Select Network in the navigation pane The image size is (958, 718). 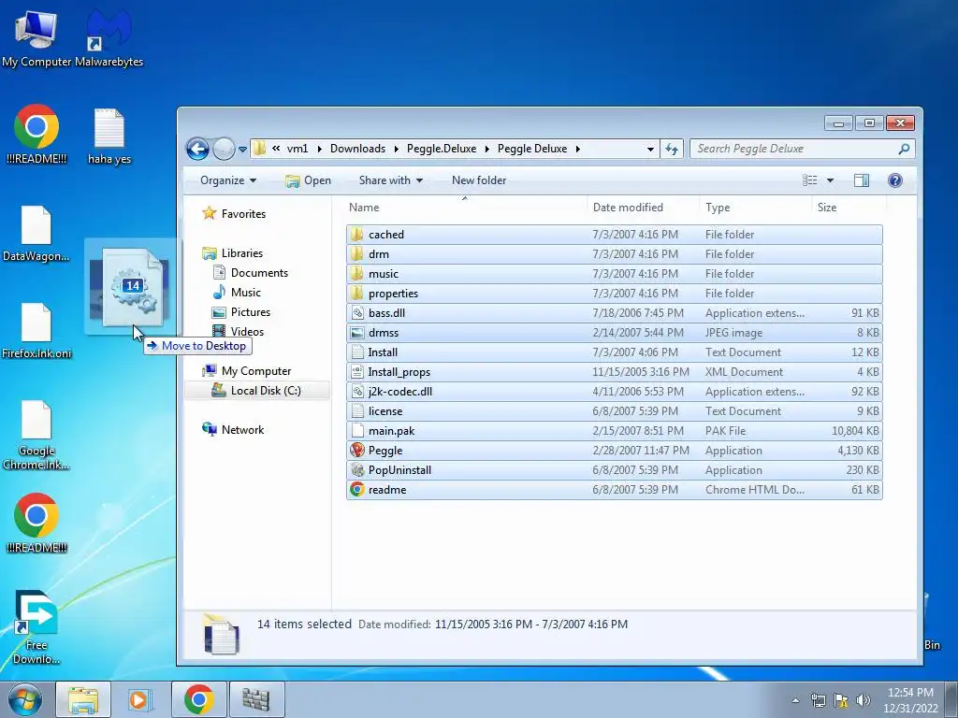click(233, 429)
